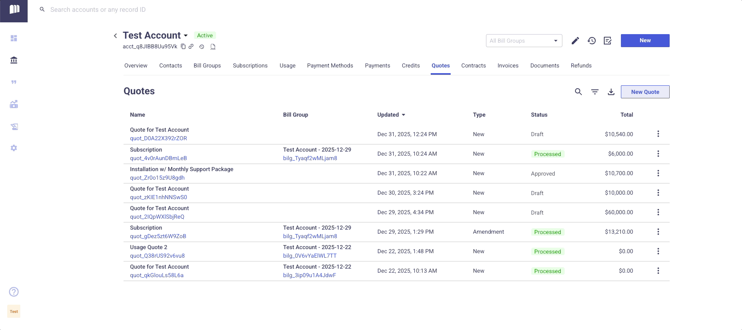Open bill group link bilg_0V6vYaEIWL7TT
This screenshot has height=330, width=742.
tap(310, 256)
